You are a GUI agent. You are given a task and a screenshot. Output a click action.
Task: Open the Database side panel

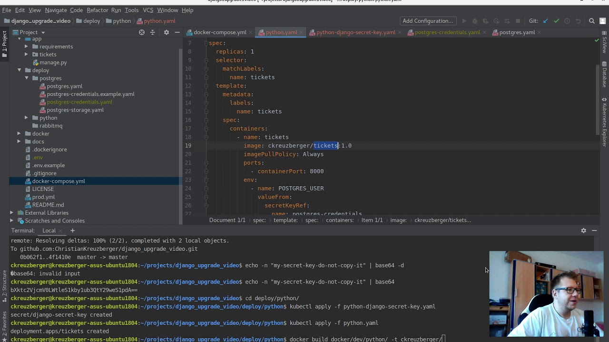pyautogui.click(x=604, y=75)
